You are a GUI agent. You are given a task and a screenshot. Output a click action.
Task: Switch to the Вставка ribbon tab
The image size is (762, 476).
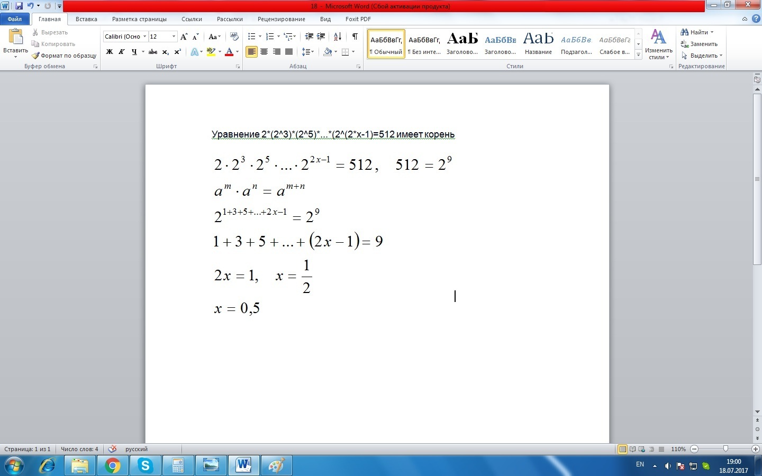tap(86, 19)
